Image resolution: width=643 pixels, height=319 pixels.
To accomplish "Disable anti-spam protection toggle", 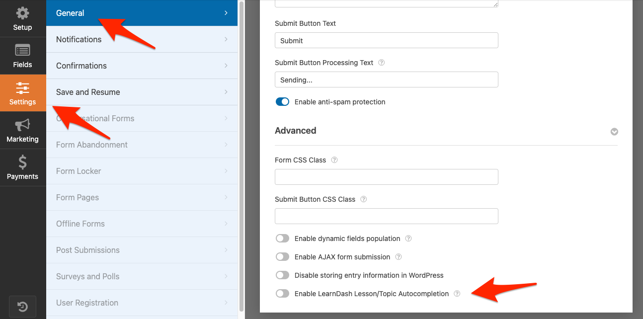I will tap(282, 102).
